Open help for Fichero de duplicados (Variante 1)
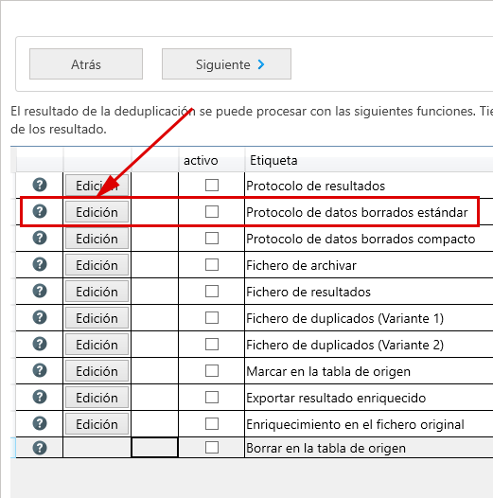Viewport: 493px width, 498px height. pyautogui.click(x=40, y=317)
